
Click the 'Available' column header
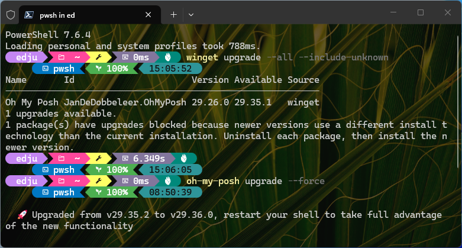point(258,80)
